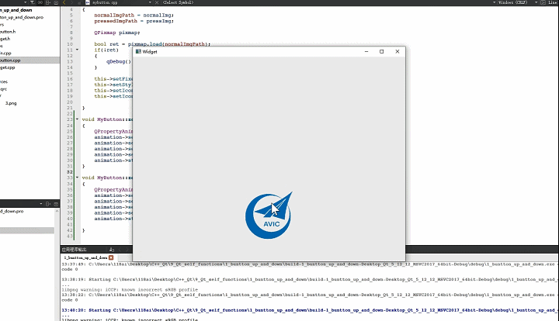Click the highlighted row in lower side panel
The height and width of the screenshot is (321, 559).
[27, 230]
